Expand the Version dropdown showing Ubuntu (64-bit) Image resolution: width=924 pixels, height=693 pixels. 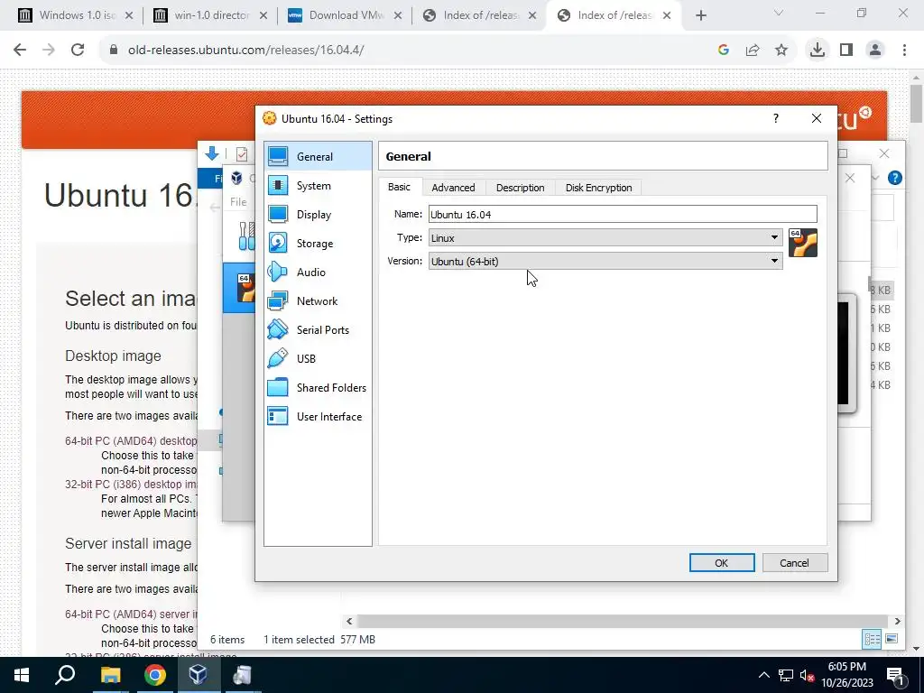[x=605, y=261]
